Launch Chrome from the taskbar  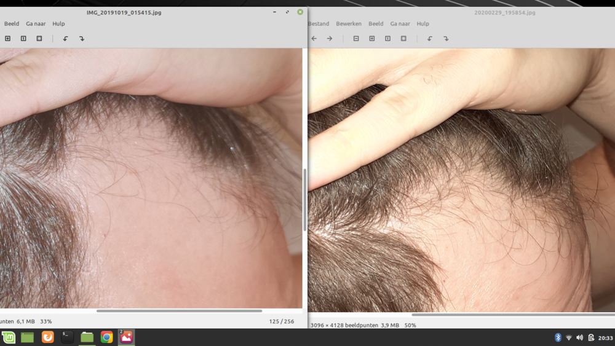[106, 337]
